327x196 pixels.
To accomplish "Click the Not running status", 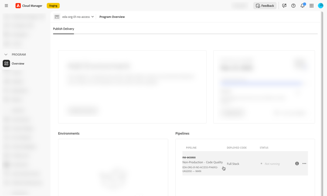I will [272, 164].
